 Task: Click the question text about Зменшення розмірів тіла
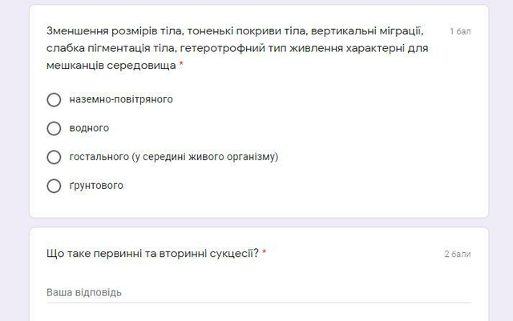pyautogui.click(x=237, y=48)
